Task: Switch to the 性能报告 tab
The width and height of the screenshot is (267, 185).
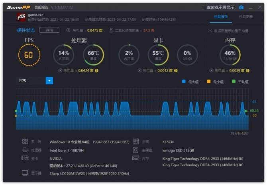Action: pos(221,17)
